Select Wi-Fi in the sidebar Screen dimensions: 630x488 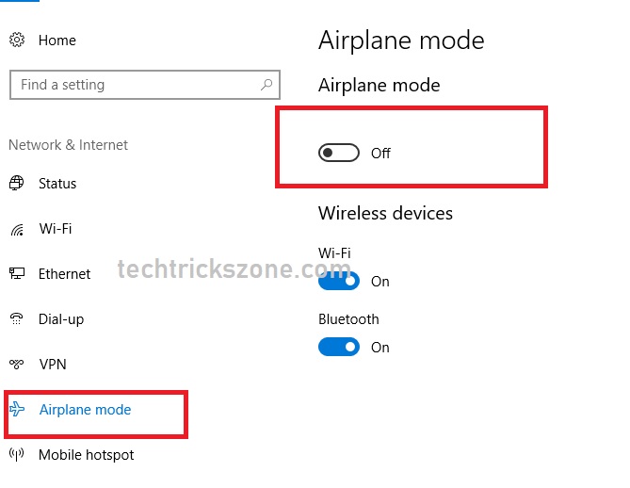point(56,229)
